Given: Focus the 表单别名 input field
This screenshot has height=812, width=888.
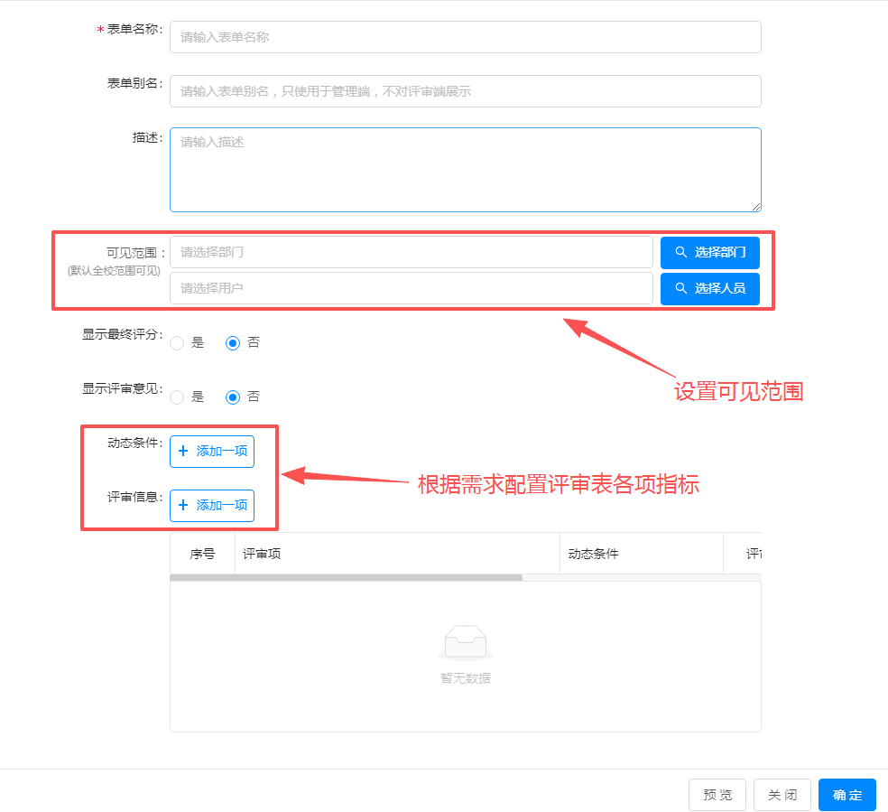Looking at the screenshot, I should pos(465,91).
